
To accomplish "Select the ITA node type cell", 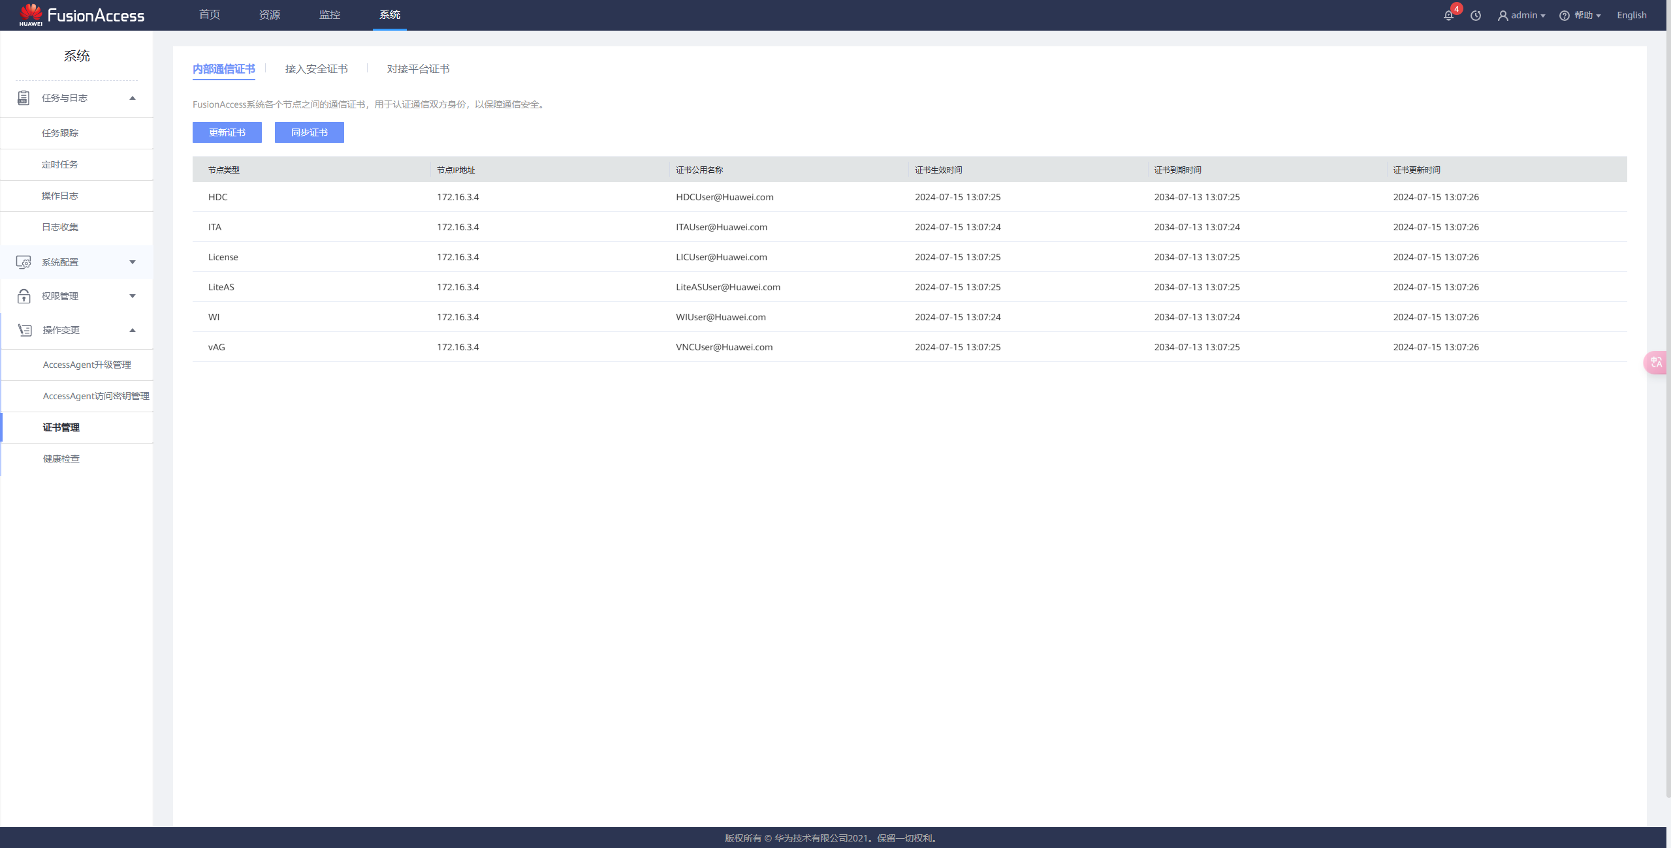I will [x=215, y=227].
